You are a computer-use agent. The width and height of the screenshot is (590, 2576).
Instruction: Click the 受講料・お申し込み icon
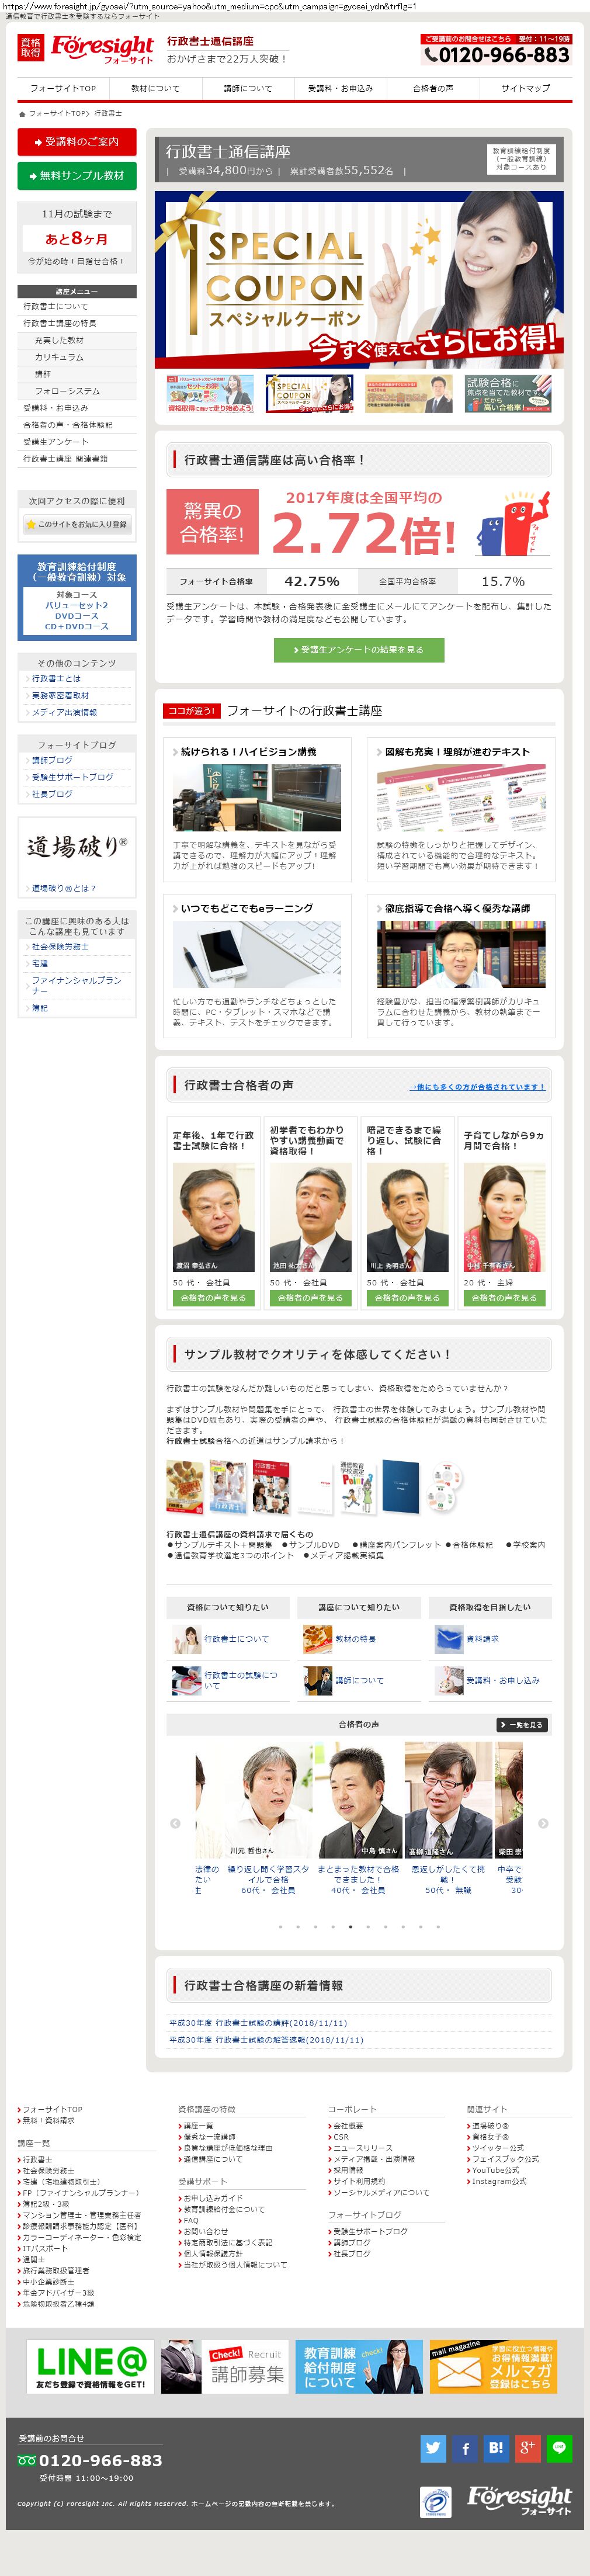click(448, 1680)
